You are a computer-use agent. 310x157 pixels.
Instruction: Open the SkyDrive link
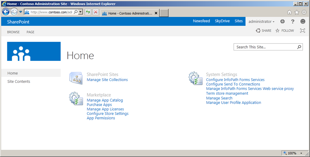[222, 21]
